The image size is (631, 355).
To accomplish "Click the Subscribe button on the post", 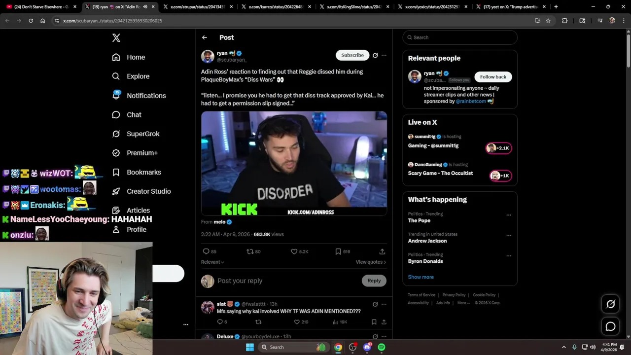I will pos(352,55).
